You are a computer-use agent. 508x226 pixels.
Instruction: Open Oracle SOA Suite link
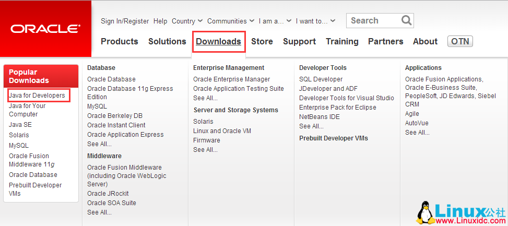pyautogui.click(x=111, y=203)
